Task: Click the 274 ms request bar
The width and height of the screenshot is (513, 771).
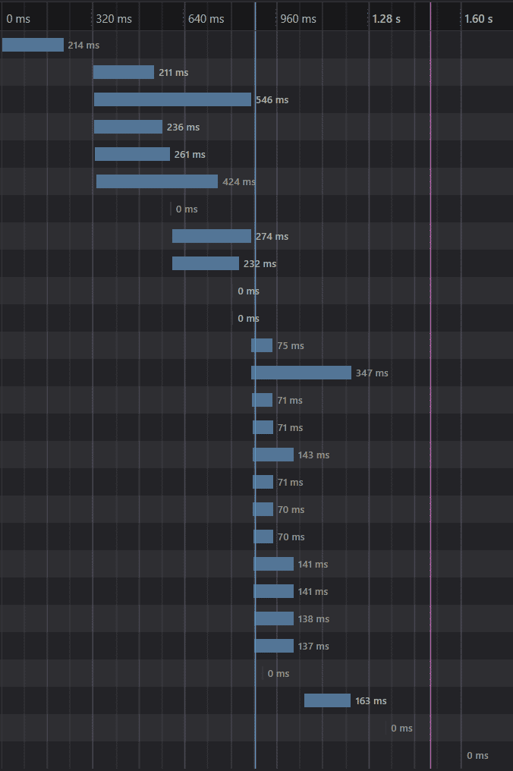Action: [212, 236]
